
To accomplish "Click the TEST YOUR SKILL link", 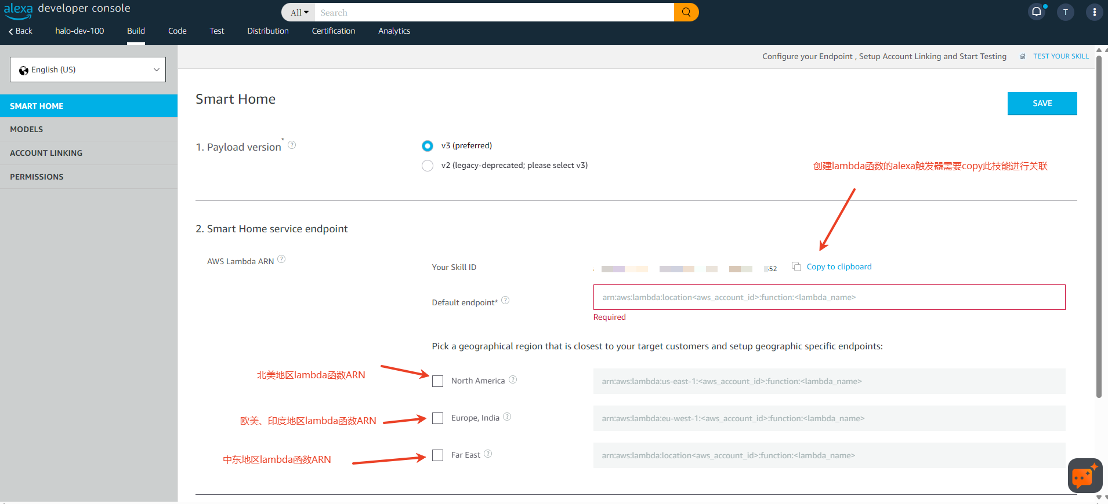I will (1061, 56).
